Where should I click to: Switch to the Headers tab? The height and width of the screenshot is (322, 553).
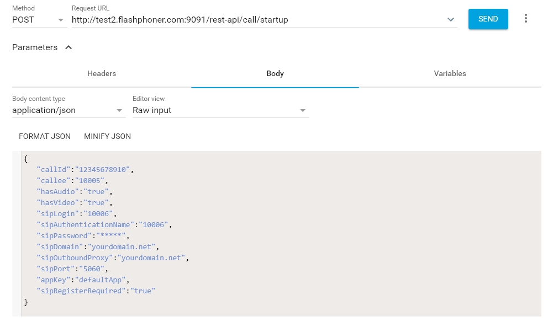(102, 74)
